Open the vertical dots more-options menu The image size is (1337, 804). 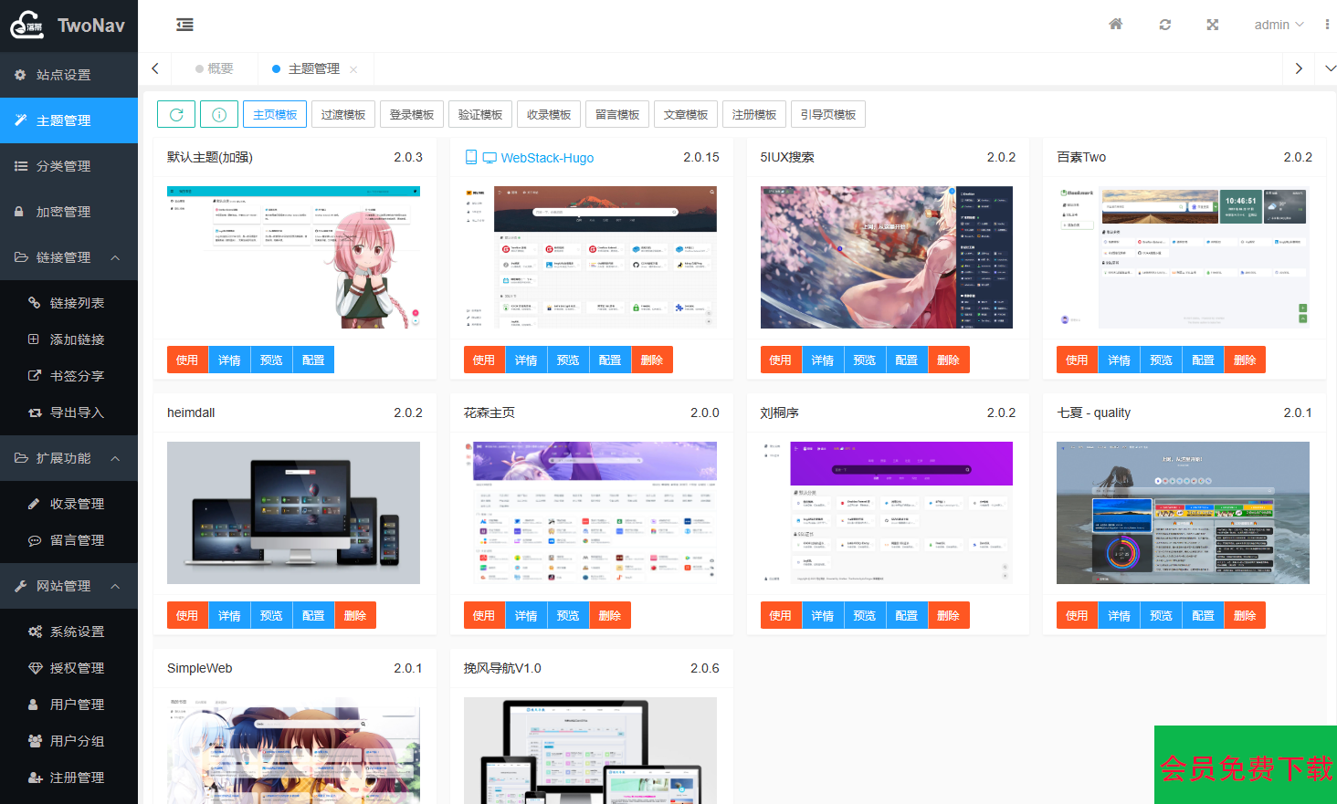click(x=1326, y=25)
